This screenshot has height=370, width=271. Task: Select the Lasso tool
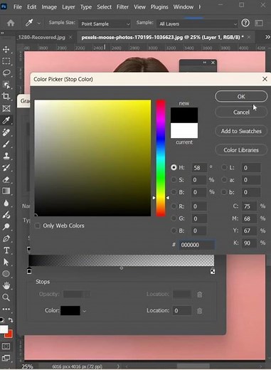[x=6, y=73]
